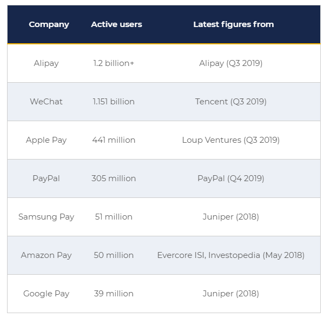Viewport: 324px width, 318px height.
Task: Click the 51 million value
Action: [x=114, y=217]
